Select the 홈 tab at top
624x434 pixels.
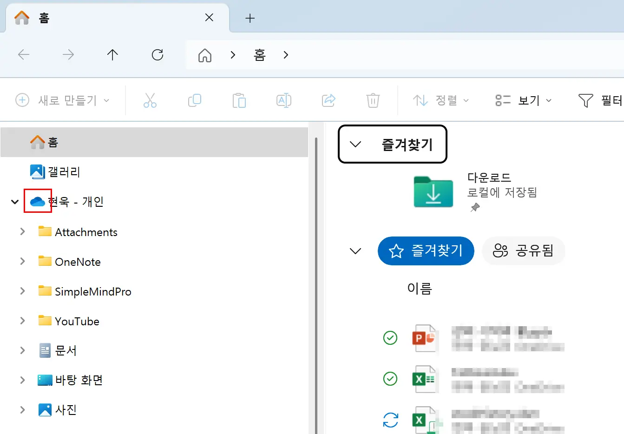pos(117,18)
